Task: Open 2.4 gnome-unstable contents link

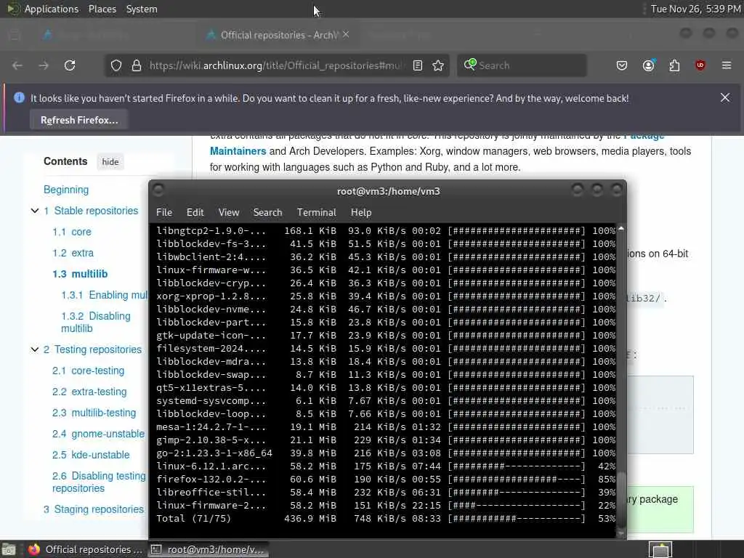Action: coord(98,434)
